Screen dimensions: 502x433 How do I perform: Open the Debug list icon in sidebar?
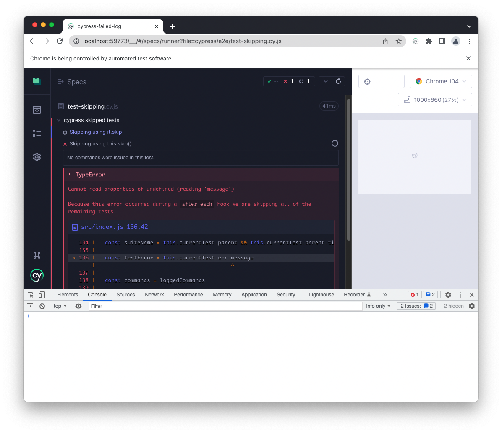tap(37, 133)
